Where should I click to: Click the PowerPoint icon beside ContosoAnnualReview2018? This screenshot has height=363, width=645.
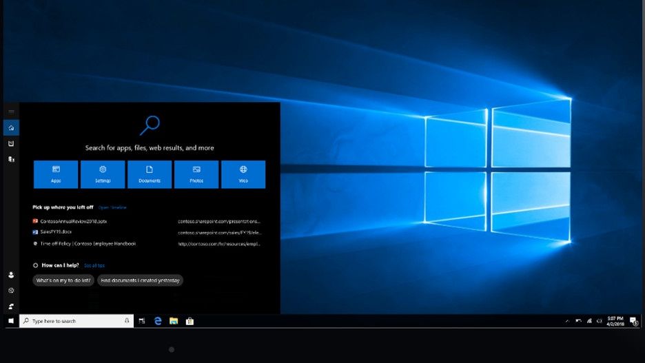click(x=35, y=221)
